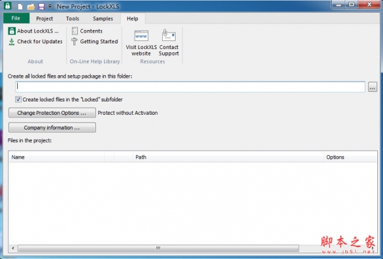The image size is (383, 259).
Task: Switch to the Project tab
Action: click(x=45, y=18)
